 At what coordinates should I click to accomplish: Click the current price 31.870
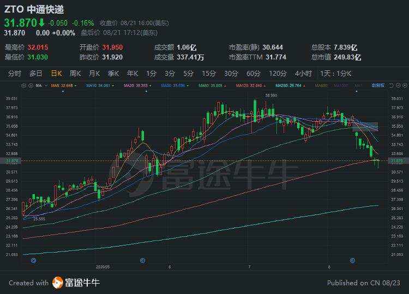coord(20,23)
